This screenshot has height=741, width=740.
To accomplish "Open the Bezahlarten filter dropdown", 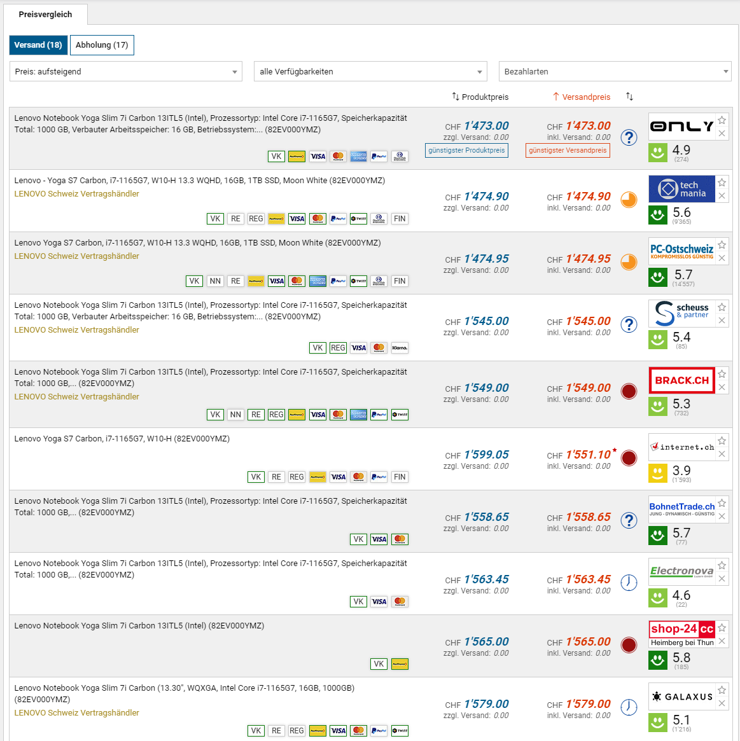I will click(x=615, y=71).
